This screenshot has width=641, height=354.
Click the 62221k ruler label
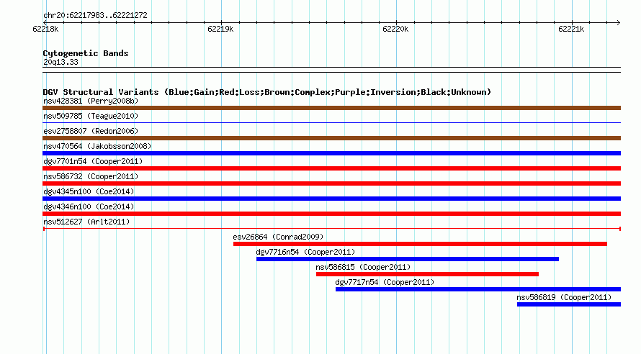[571, 29]
